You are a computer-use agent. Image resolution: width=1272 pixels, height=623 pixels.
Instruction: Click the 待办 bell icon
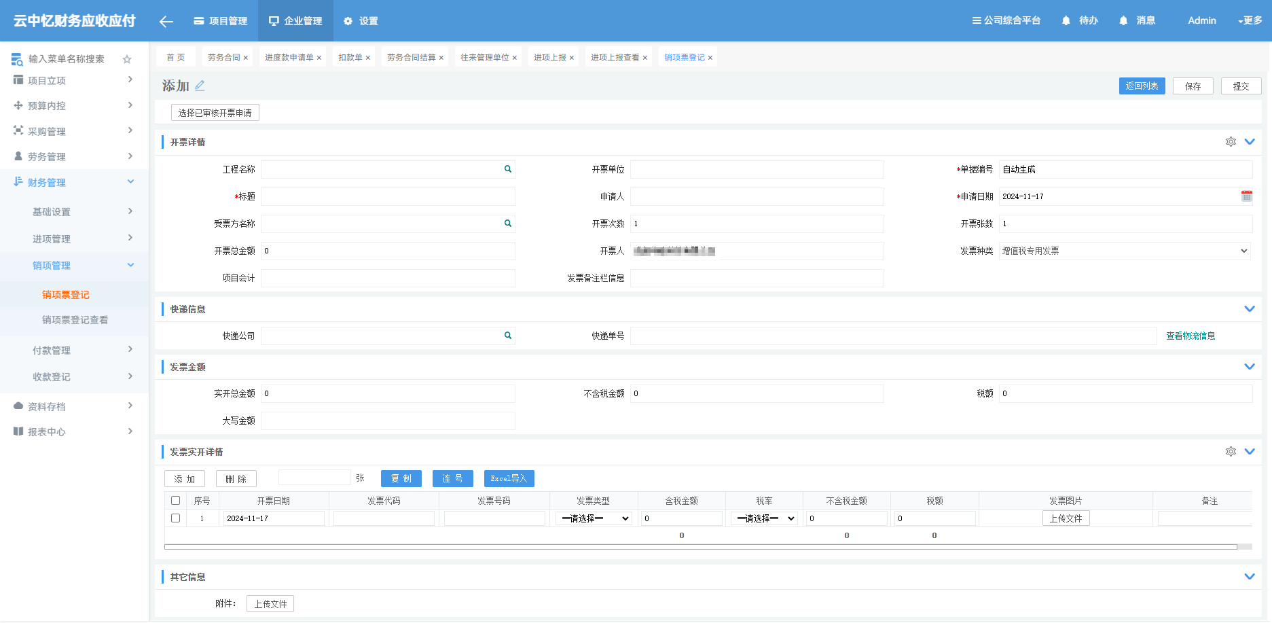pyautogui.click(x=1066, y=21)
